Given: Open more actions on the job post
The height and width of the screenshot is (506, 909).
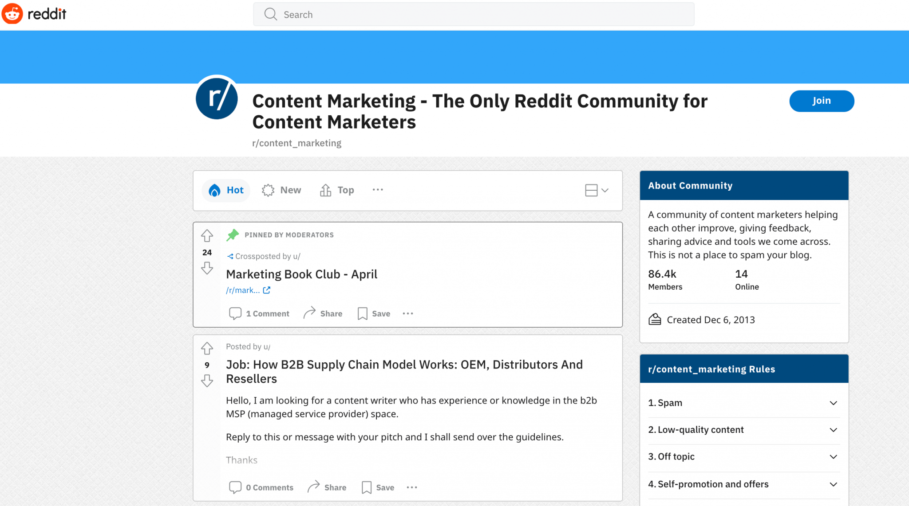Looking at the screenshot, I should [411, 487].
